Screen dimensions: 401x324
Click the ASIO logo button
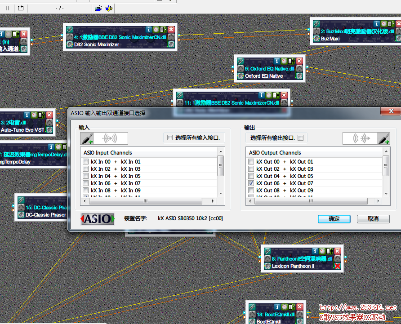[x=98, y=219]
